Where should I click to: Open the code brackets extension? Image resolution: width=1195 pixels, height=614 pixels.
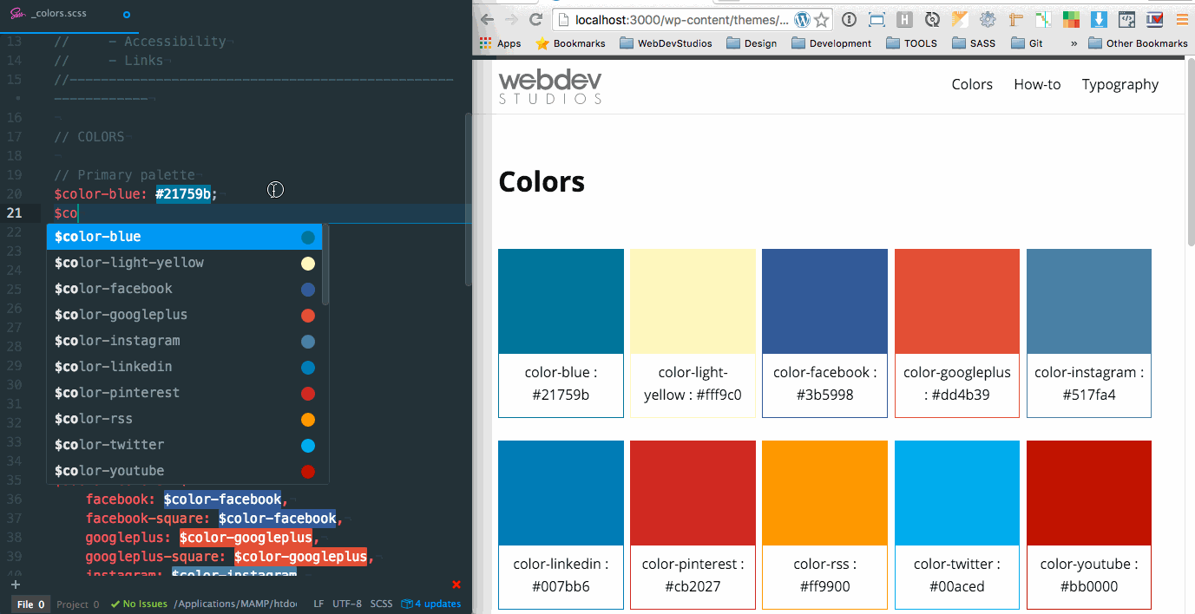tap(1126, 19)
